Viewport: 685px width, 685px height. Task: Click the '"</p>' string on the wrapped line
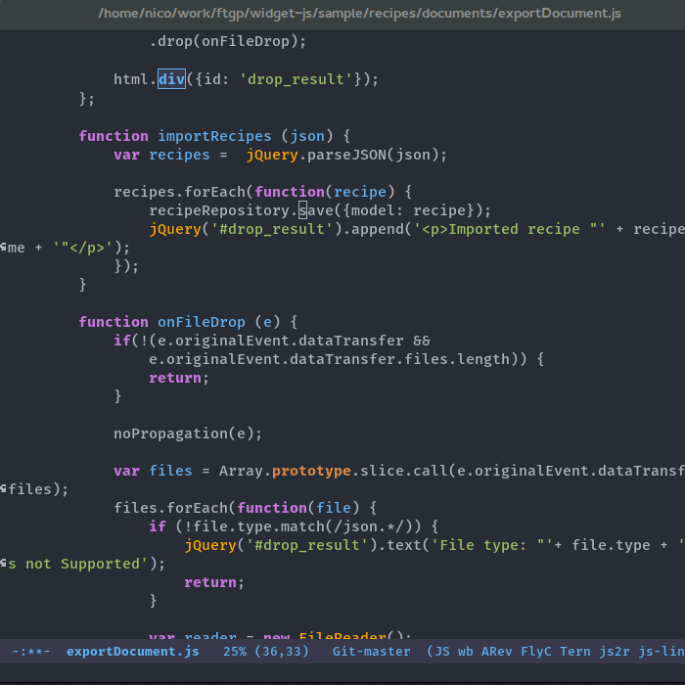click(x=83, y=248)
